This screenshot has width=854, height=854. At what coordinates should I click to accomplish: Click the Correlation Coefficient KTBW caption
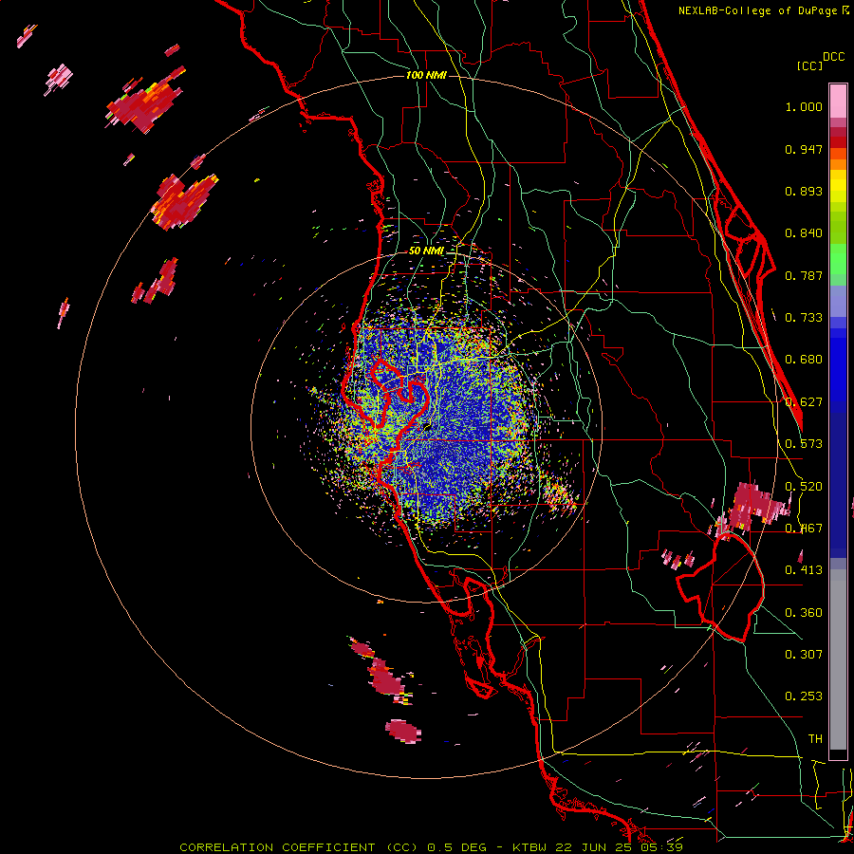(431, 847)
